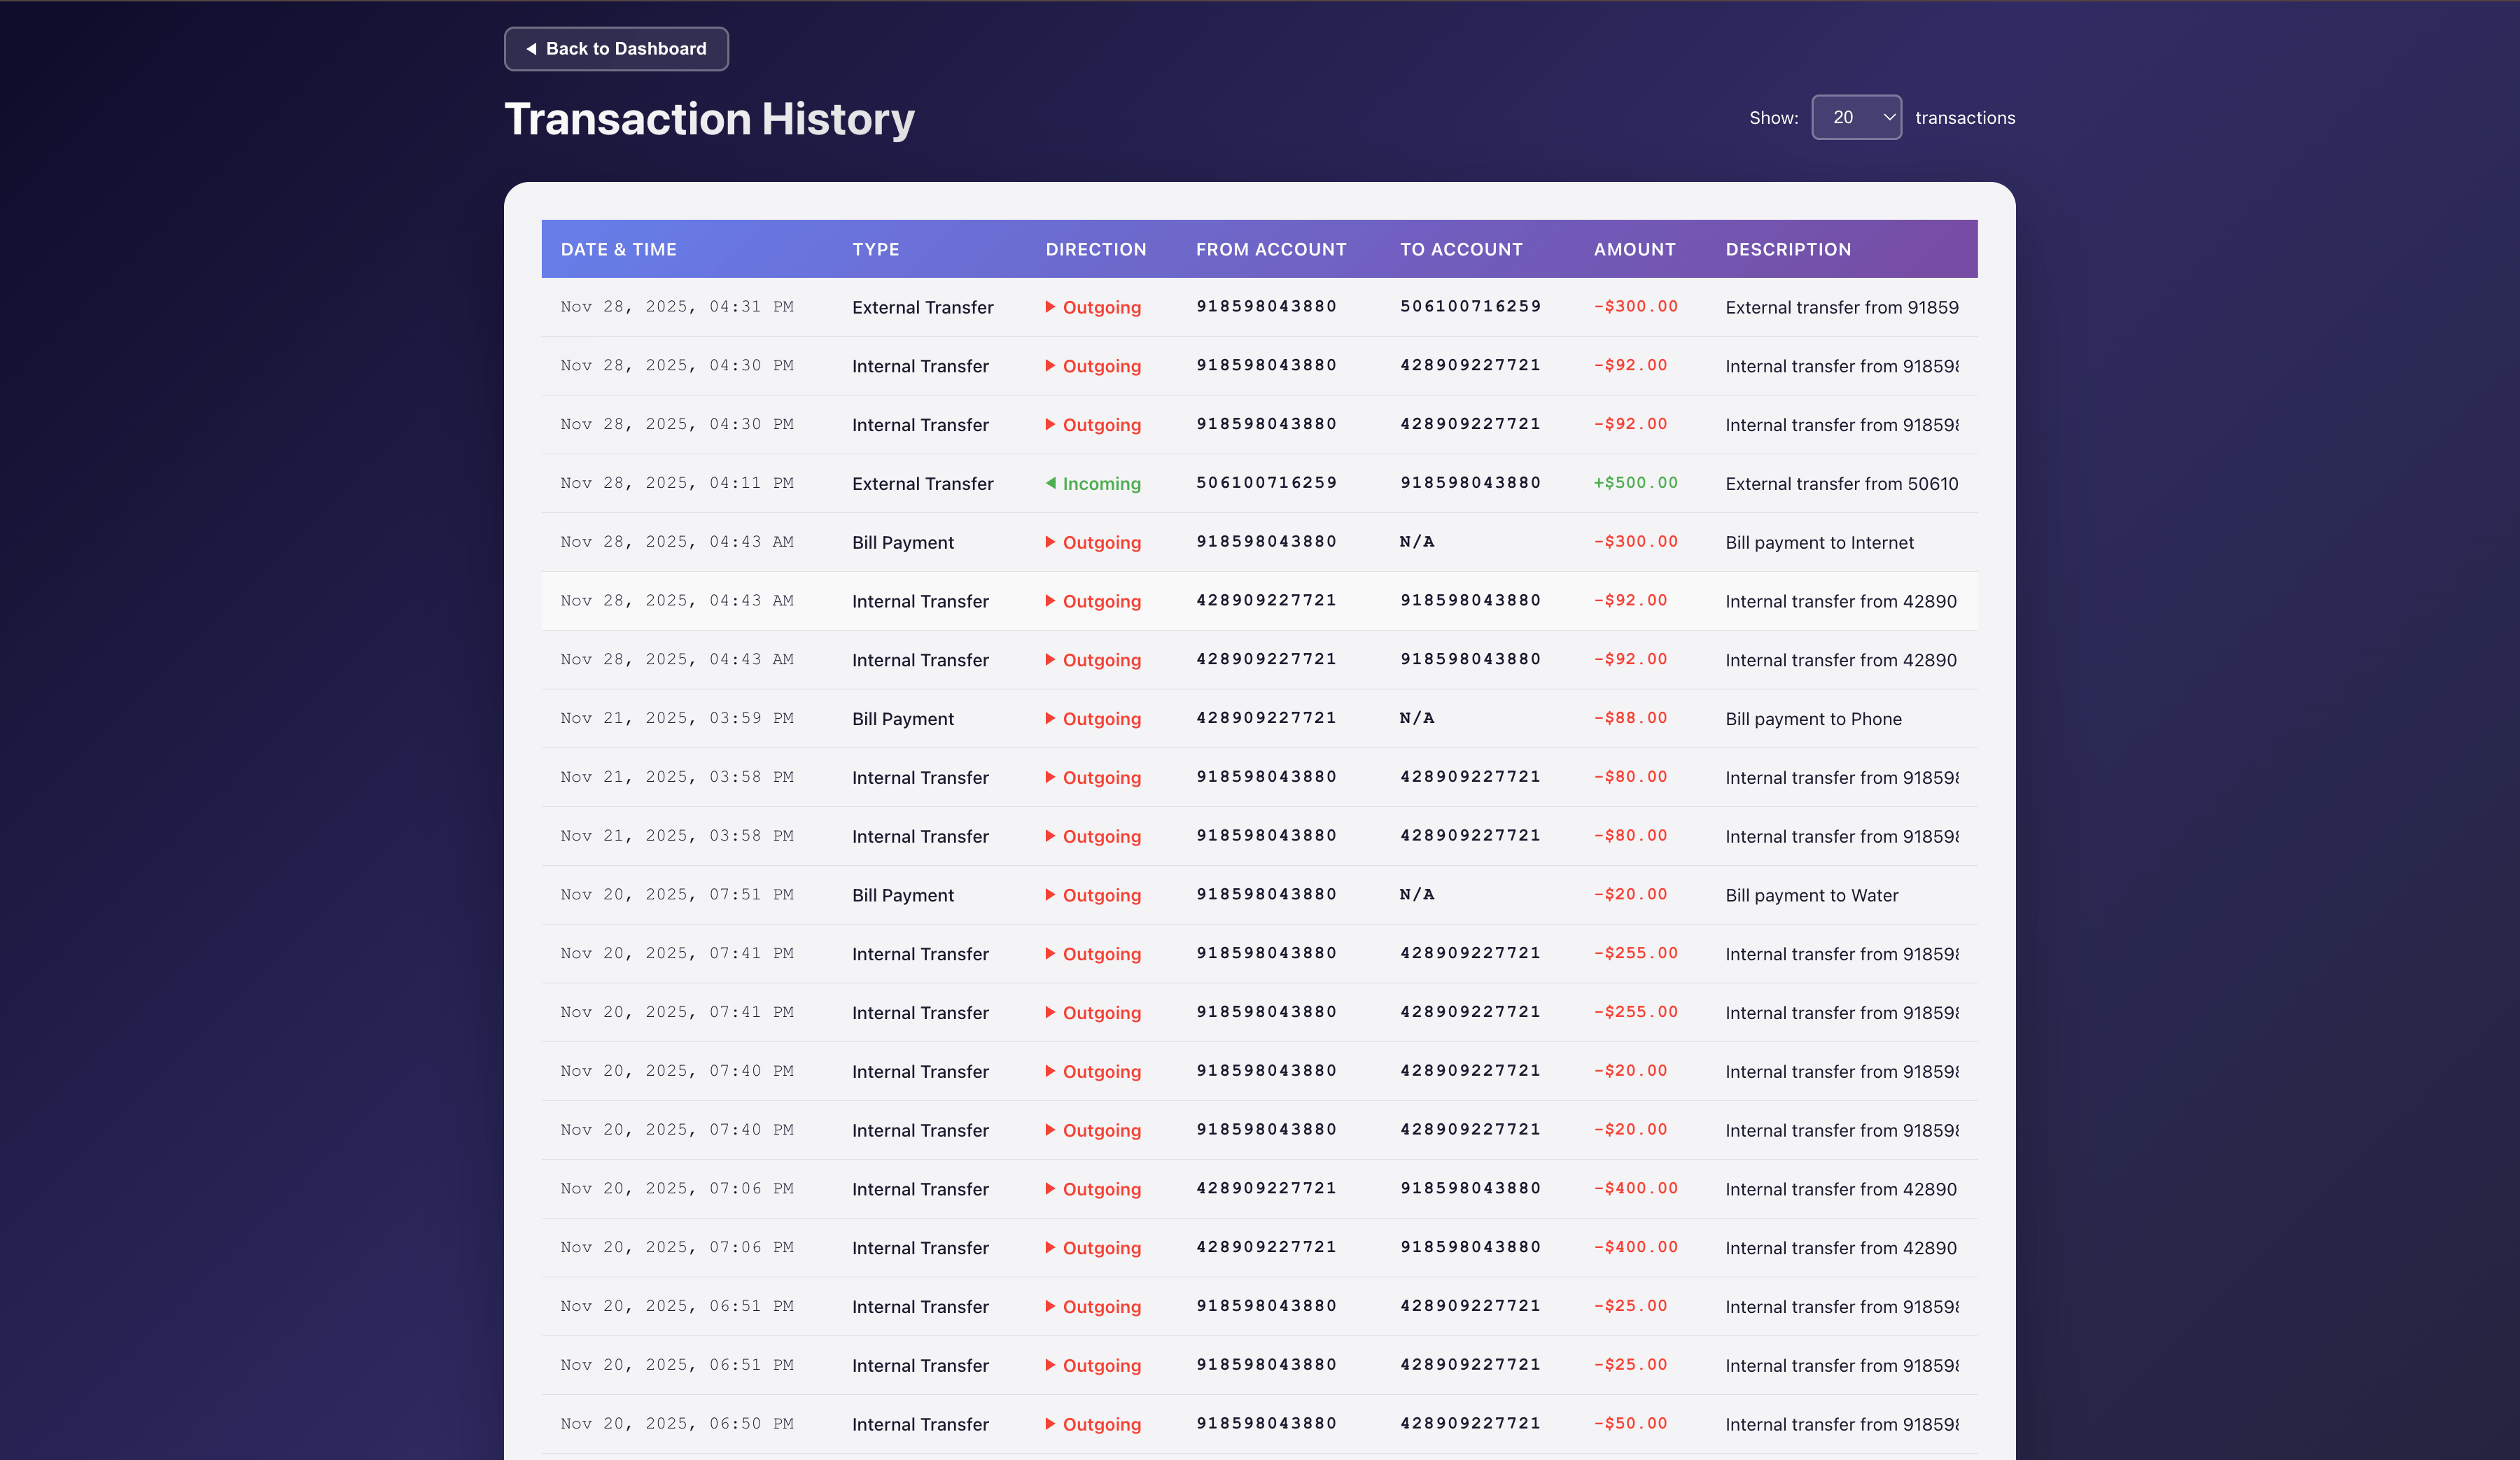Click the Transaction History page title

tap(709, 118)
